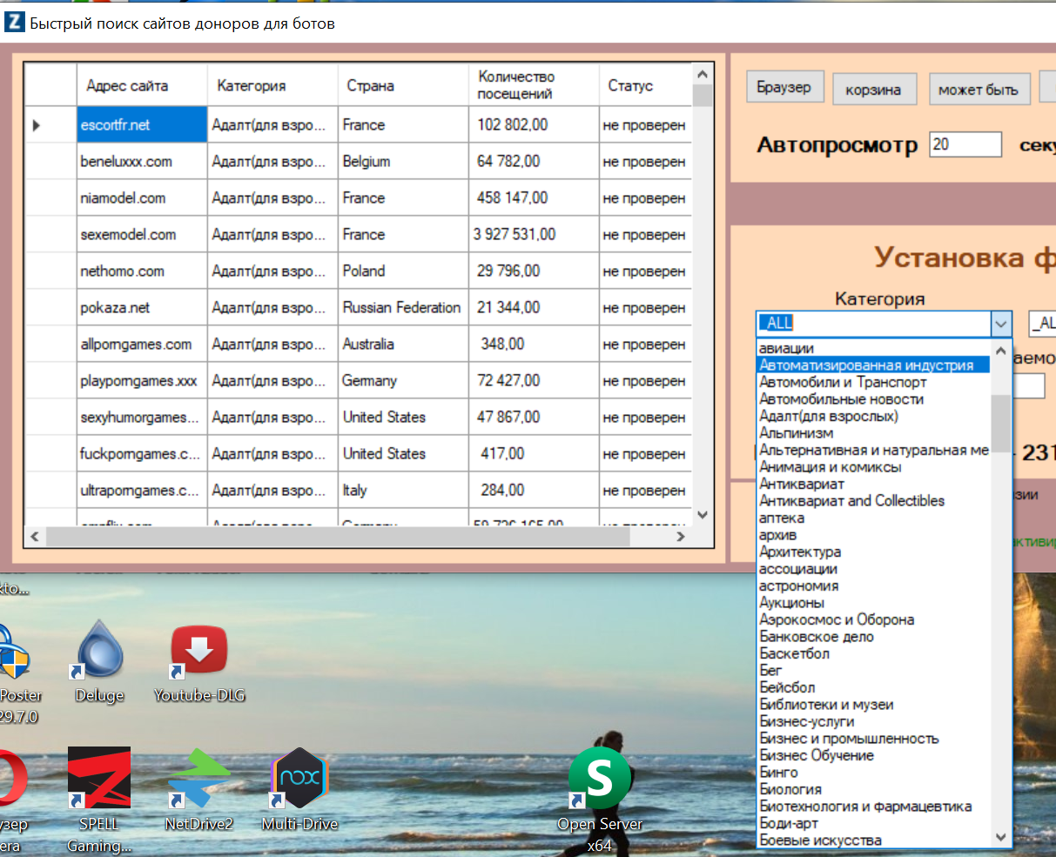Click the Z application icon in title bar
Image resolution: width=1056 pixels, height=857 pixels.
(x=14, y=23)
